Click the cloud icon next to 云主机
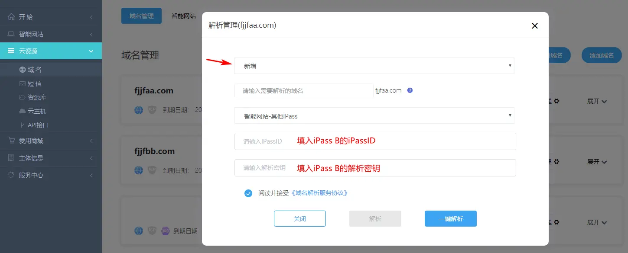Viewport: 628px width, 253px height. [23, 111]
